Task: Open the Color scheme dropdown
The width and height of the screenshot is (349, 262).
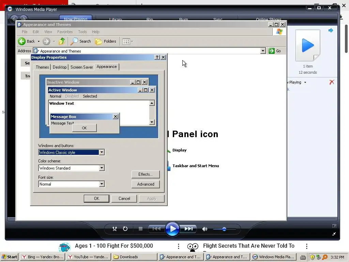Action: pyautogui.click(x=102, y=168)
